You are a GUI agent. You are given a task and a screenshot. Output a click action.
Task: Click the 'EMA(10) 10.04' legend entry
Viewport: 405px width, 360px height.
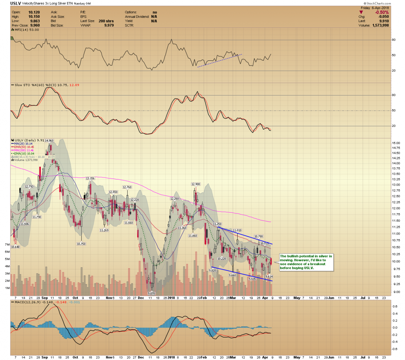click(x=24, y=154)
